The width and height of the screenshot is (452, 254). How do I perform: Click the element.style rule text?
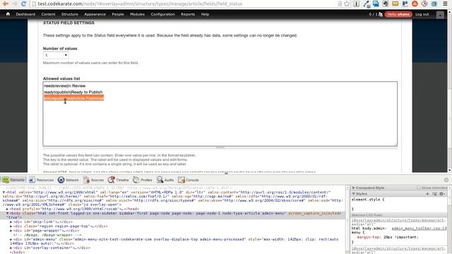(x=368, y=199)
